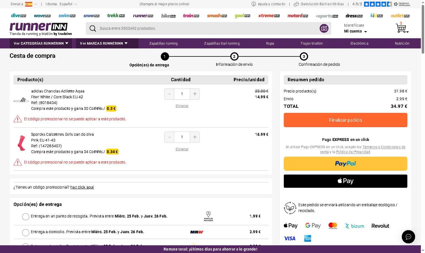
Task: Click Ayuda y contacto link text
Action: (x=271, y=4)
